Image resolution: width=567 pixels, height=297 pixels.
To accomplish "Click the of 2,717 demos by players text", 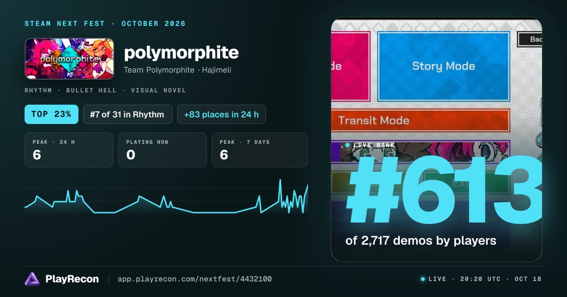I will point(421,240).
